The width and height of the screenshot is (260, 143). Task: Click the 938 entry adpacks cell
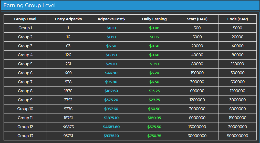click(68, 82)
